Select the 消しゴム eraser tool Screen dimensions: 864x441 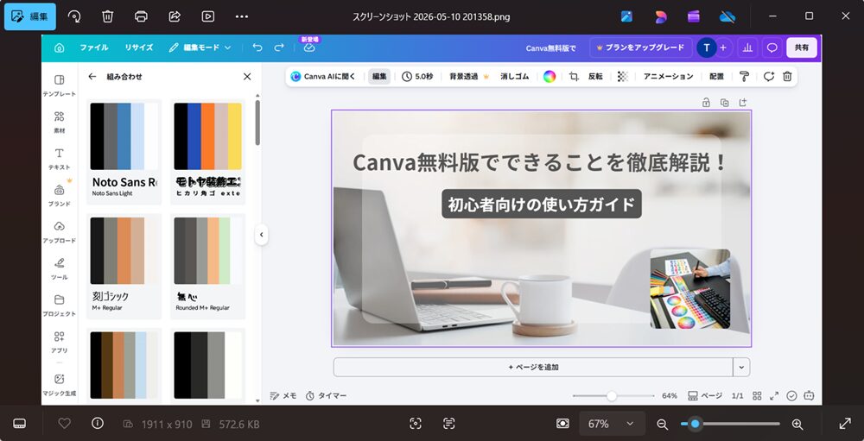[515, 77]
